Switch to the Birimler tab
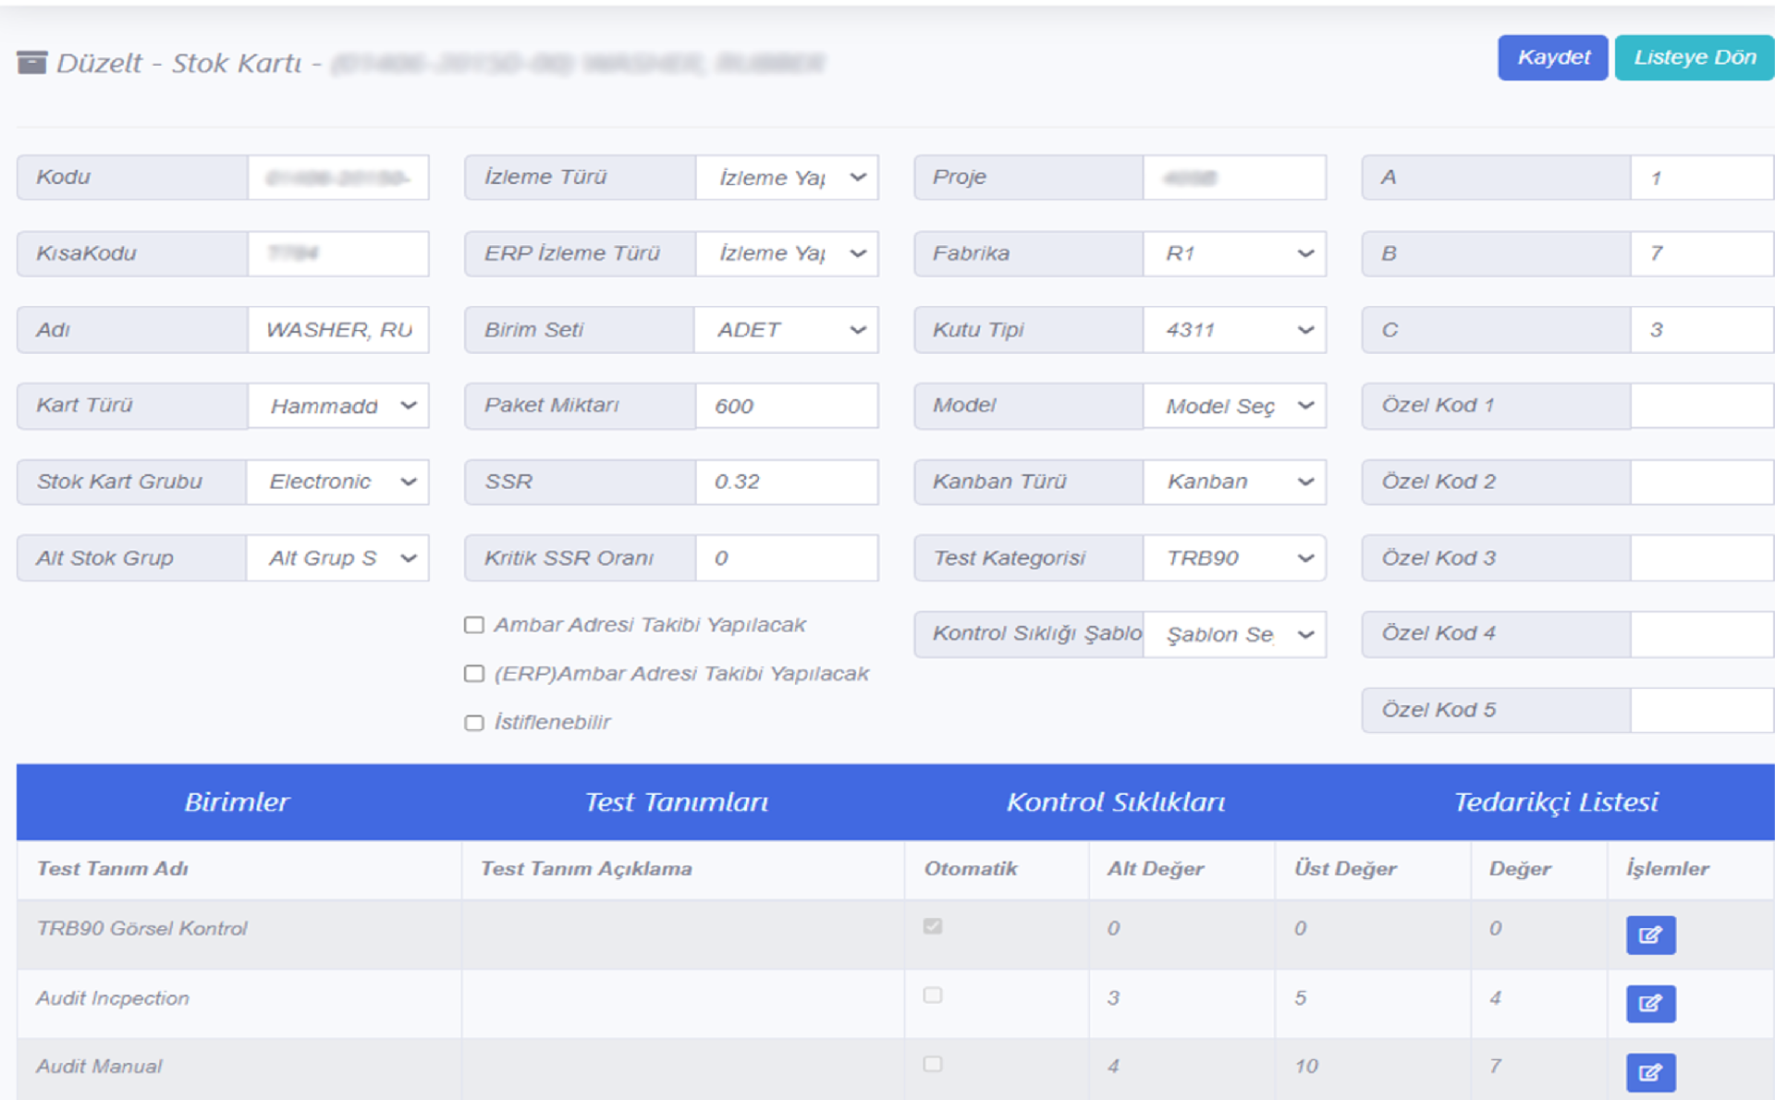The height and width of the screenshot is (1100, 1775). [x=237, y=801]
